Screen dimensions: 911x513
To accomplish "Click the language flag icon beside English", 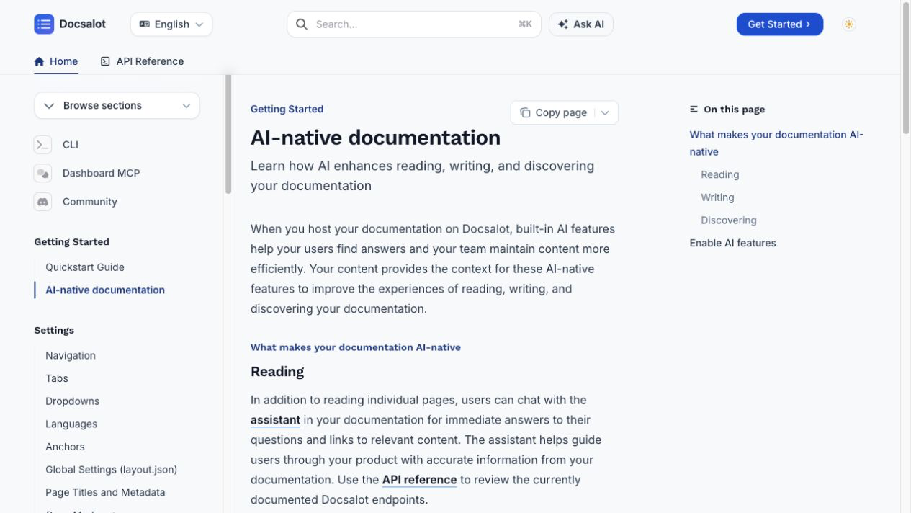I will pos(145,24).
